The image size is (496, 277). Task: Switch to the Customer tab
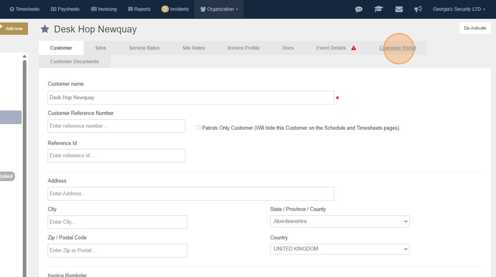pos(61,48)
